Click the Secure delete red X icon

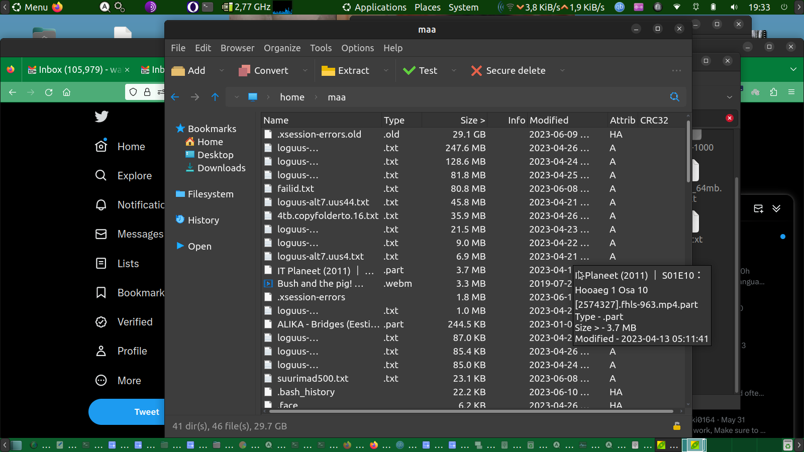476,71
